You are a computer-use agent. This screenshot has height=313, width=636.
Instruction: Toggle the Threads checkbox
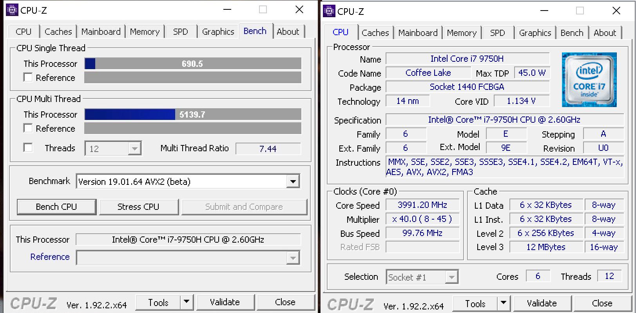click(x=28, y=148)
